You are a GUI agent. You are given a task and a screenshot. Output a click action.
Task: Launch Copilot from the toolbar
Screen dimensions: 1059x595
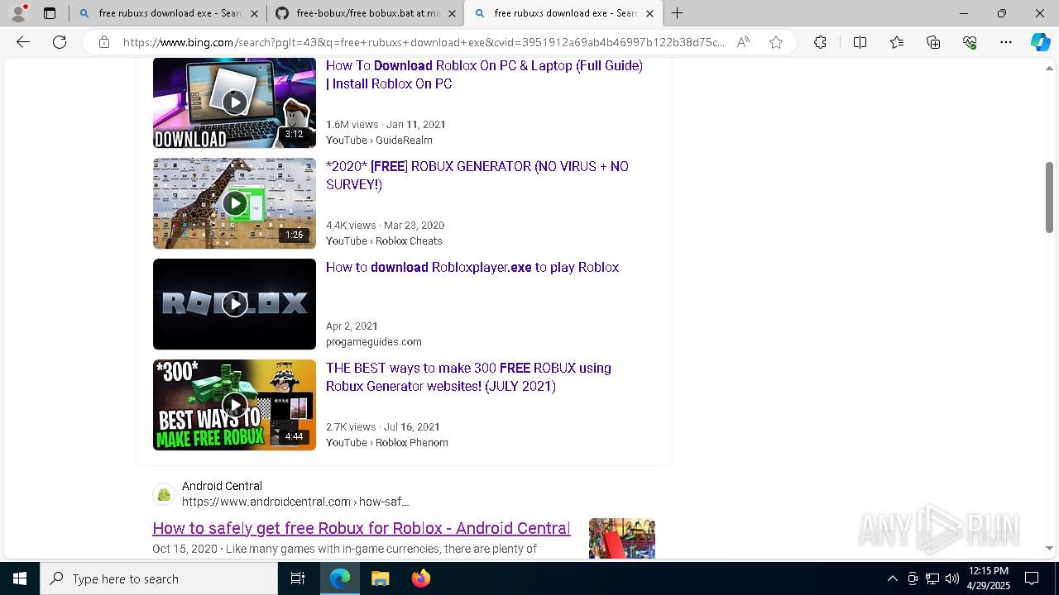coord(1040,42)
